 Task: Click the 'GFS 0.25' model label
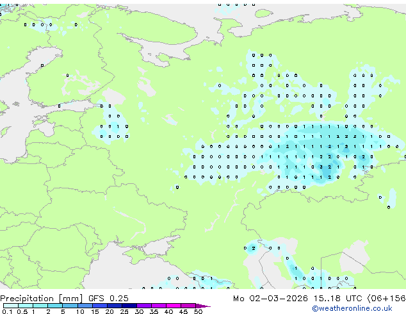coord(108,299)
